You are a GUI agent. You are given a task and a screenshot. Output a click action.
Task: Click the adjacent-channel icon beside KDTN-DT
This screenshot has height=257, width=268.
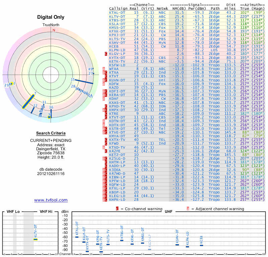tap(104, 121)
